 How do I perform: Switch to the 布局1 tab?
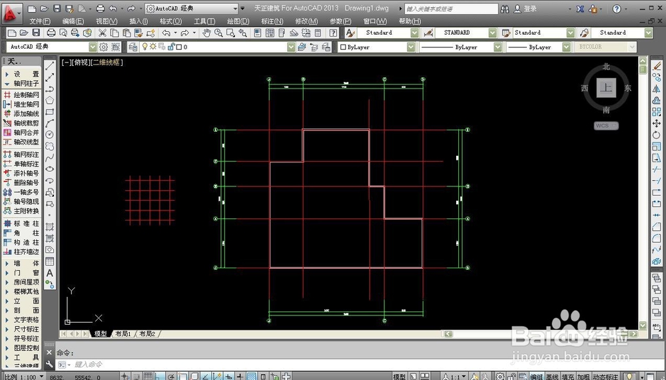point(123,333)
